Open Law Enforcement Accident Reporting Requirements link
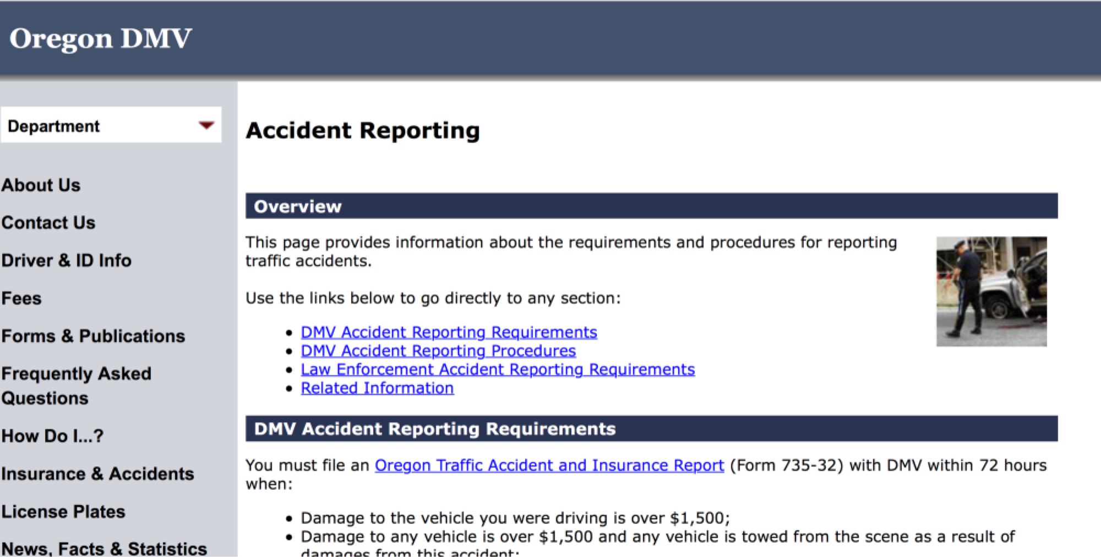The width and height of the screenshot is (1101, 557). (498, 369)
